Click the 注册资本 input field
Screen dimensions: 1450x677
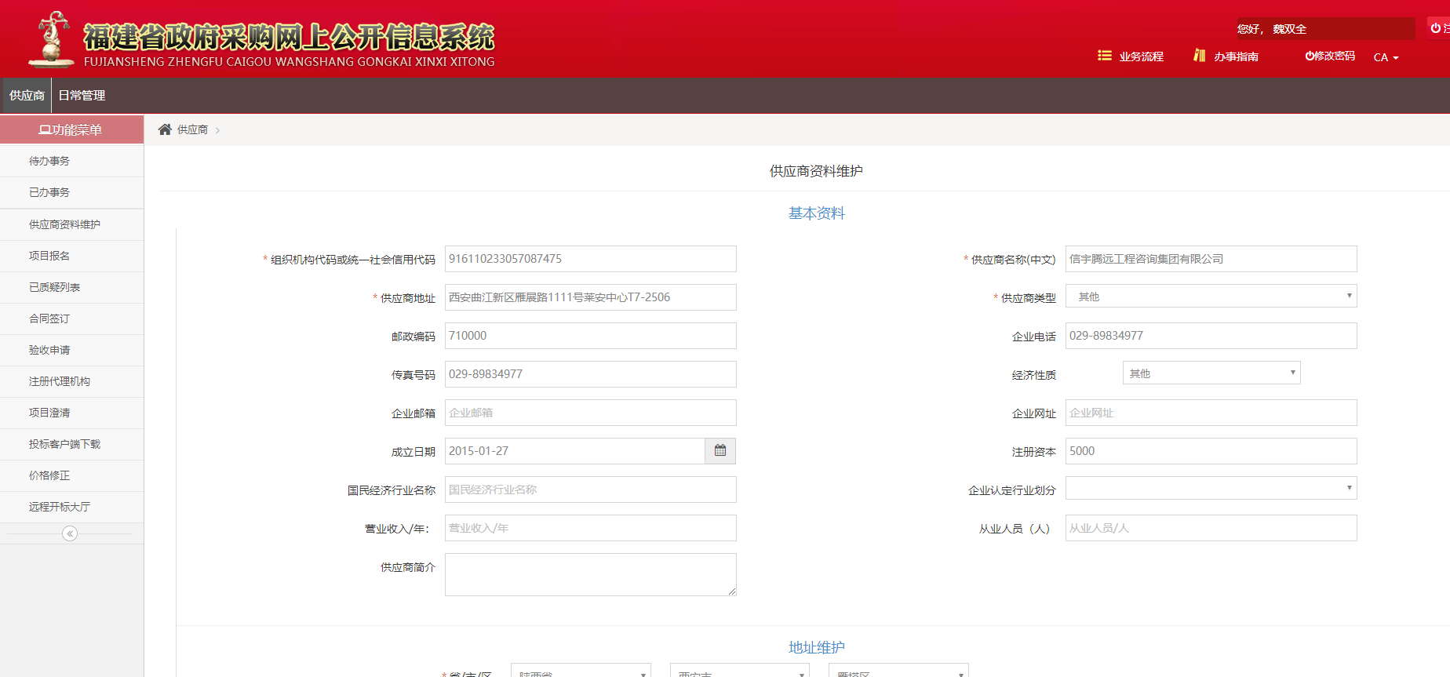tap(1211, 451)
